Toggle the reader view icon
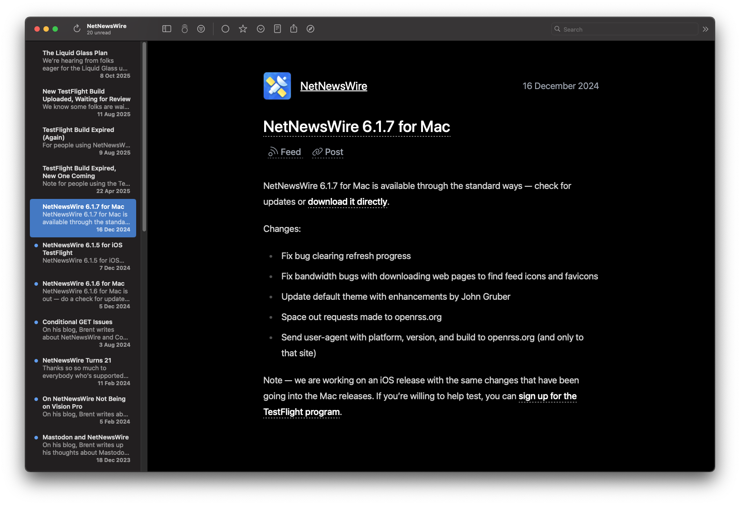Screen dimensions: 740x505 [277, 29]
